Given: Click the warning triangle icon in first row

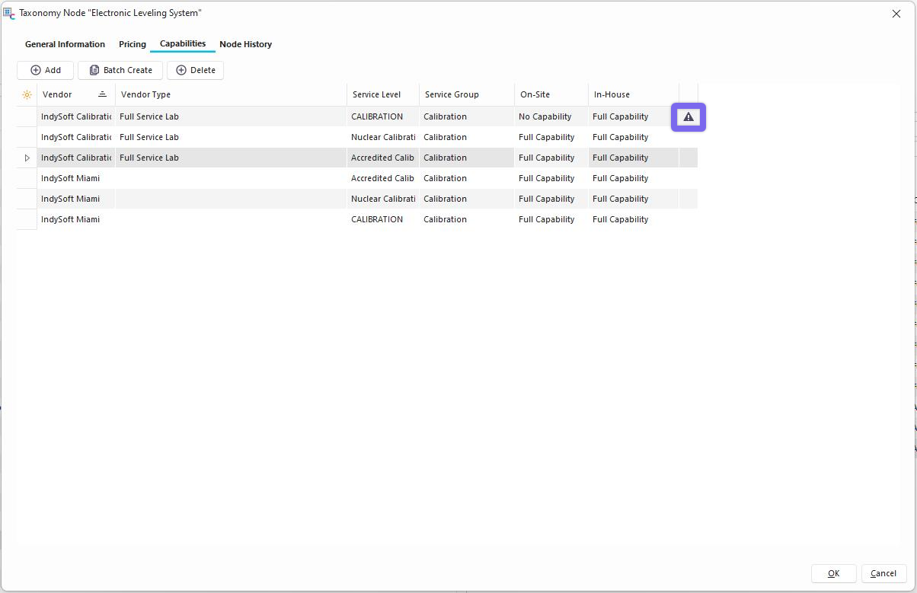Looking at the screenshot, I should [689, 117].
